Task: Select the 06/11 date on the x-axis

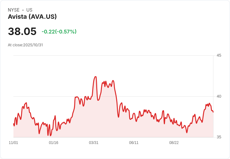Action: tap(134, 143)
